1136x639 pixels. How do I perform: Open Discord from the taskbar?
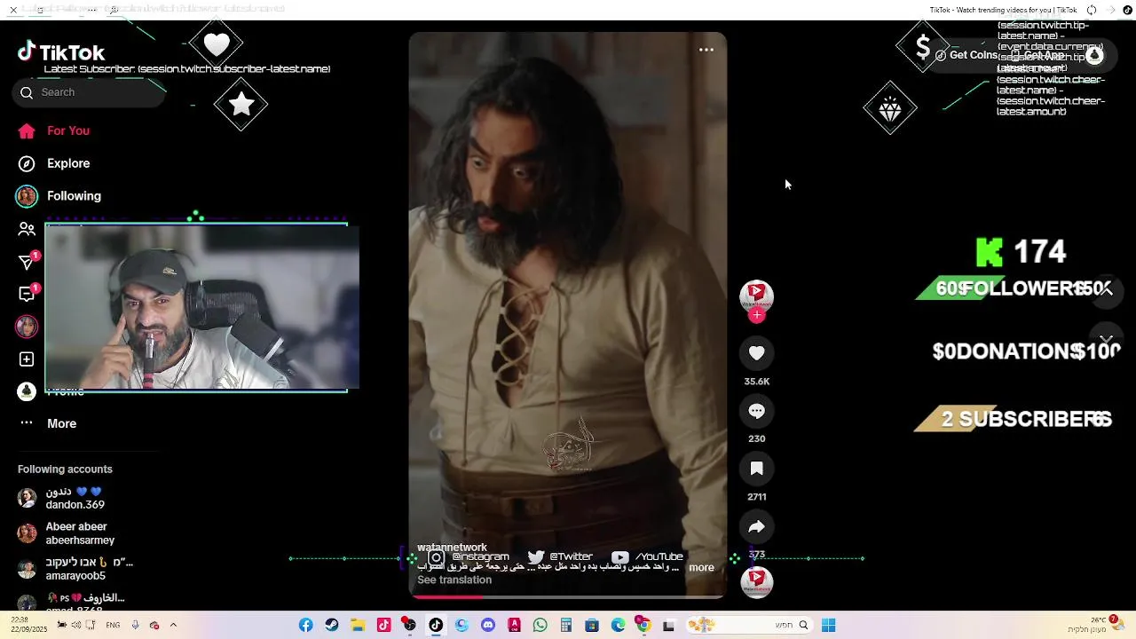[488, 626]
